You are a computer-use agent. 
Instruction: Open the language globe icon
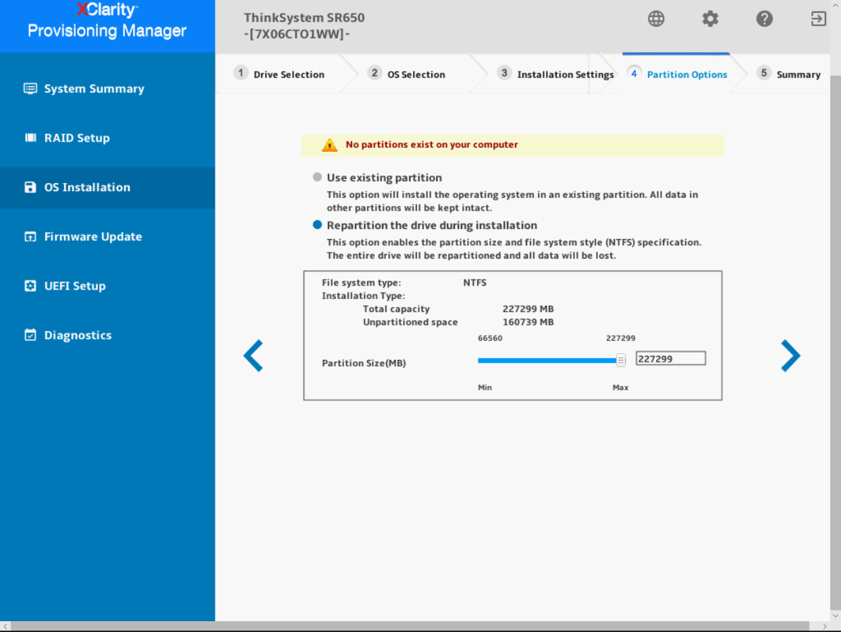(656, 19)
